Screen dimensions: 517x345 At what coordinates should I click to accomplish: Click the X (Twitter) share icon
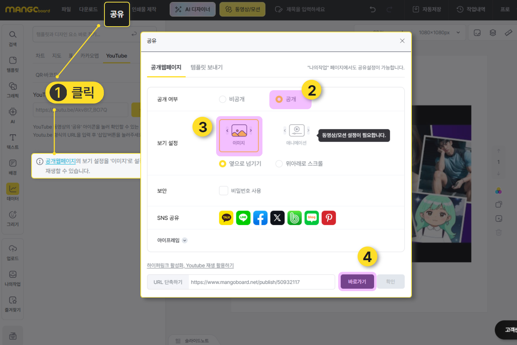point(277,218)
